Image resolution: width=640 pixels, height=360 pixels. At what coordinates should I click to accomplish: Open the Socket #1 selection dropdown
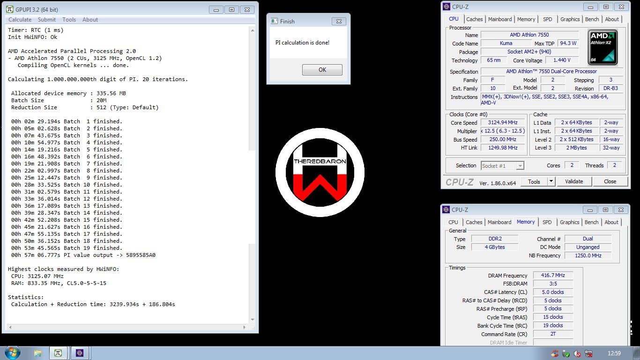pos(502,165)
